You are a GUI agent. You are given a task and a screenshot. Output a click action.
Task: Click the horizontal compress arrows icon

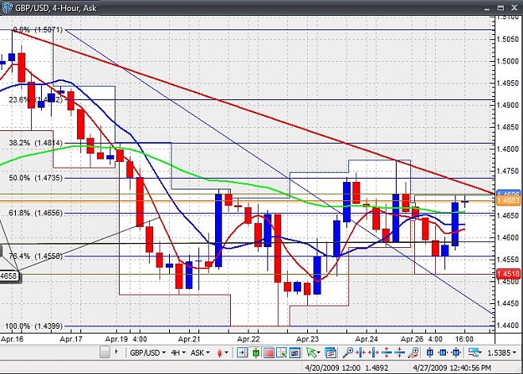click(x=361, y=352)
